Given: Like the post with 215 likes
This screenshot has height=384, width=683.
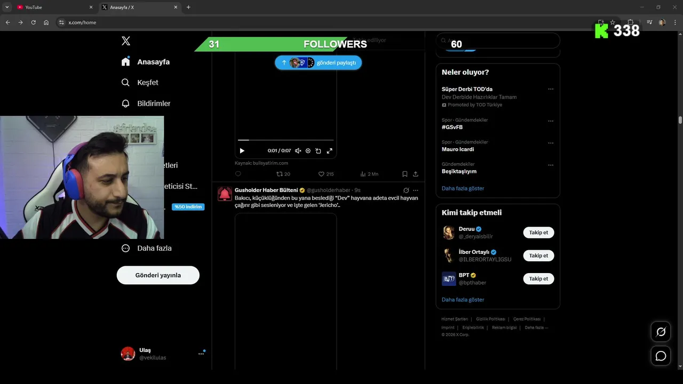Looking at the screenshot, I should pyautogui.click(x=326, y=174).
